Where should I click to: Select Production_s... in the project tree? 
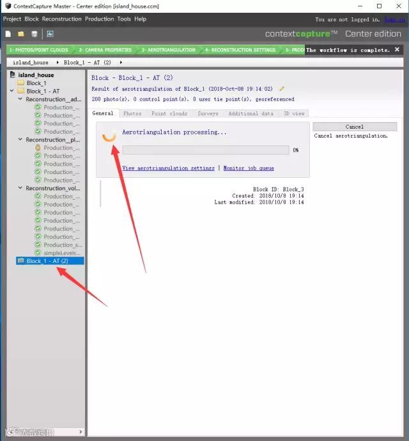(x=63, y=245)
